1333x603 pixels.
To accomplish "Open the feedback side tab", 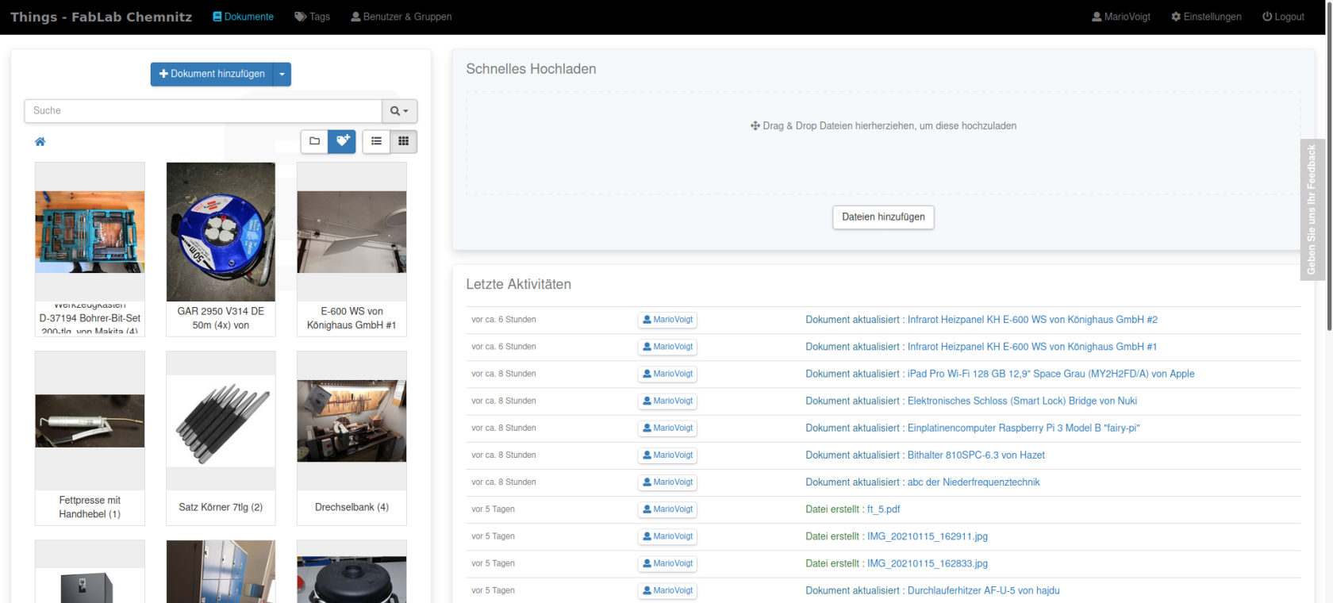I will [x=1312, y=209].
